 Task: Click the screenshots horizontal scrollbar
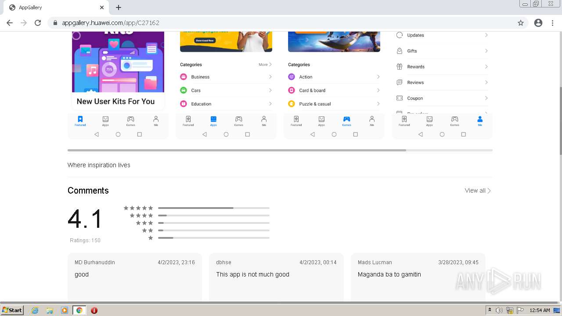click(x=237, y=150)
